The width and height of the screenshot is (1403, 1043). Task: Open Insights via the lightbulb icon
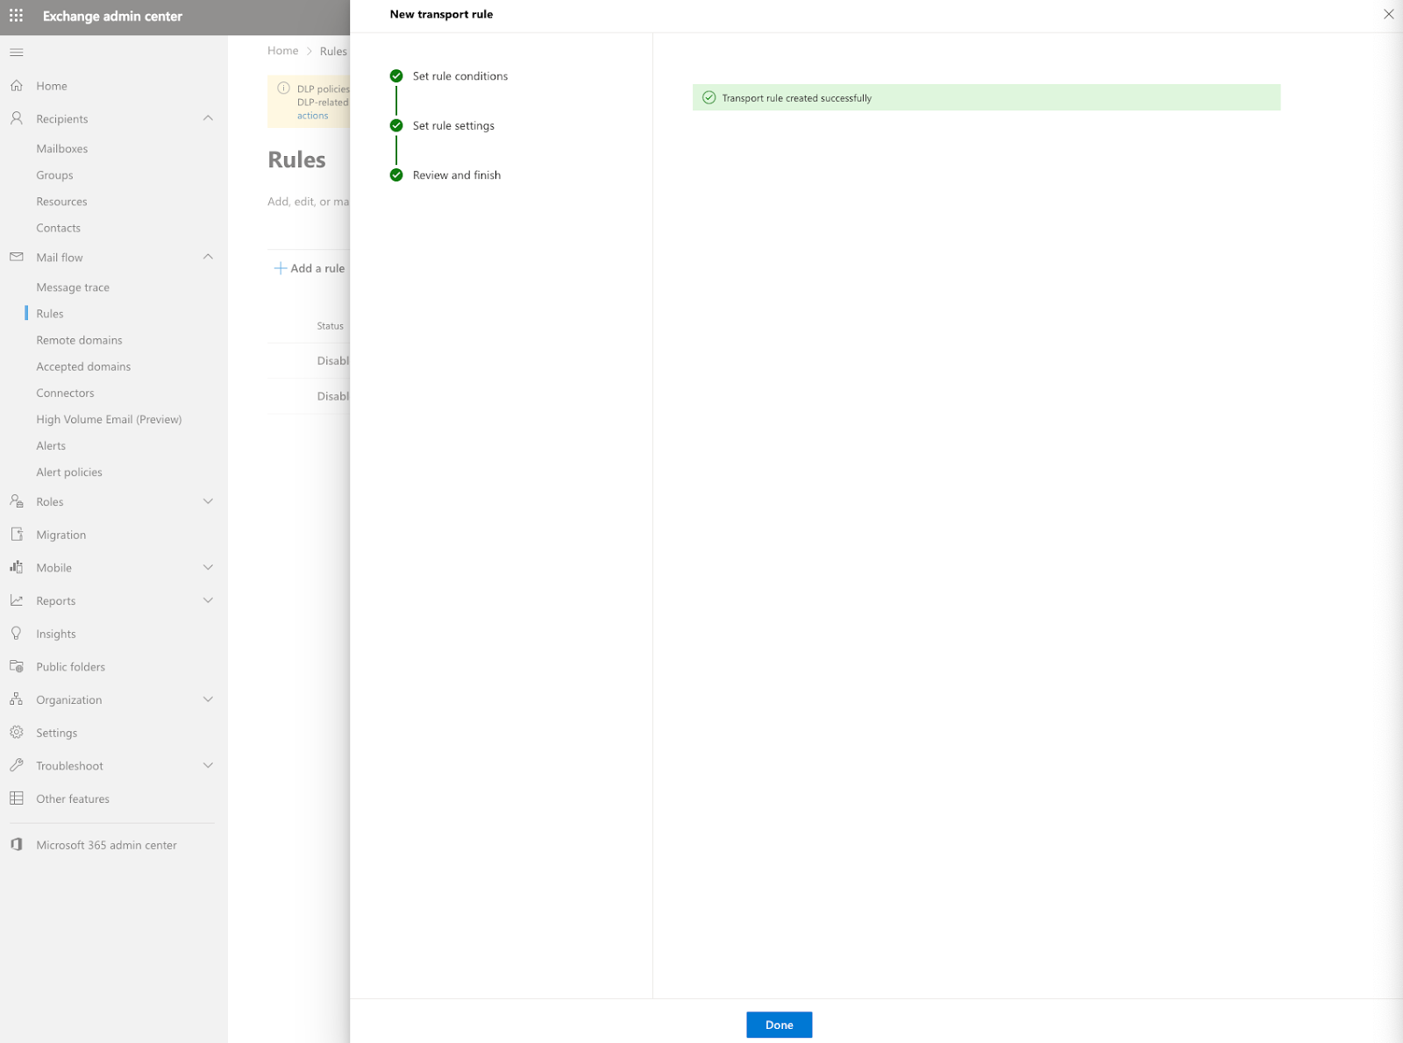(16, 634)
